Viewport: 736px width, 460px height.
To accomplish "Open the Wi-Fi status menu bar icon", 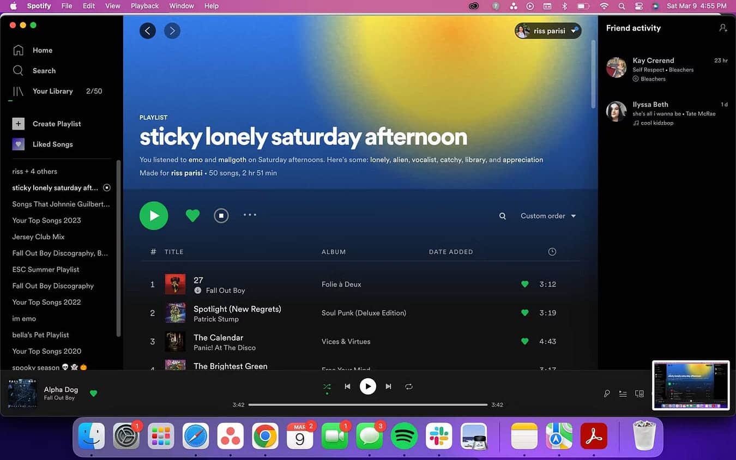I will pyautogui.click(x=604, y=6).
